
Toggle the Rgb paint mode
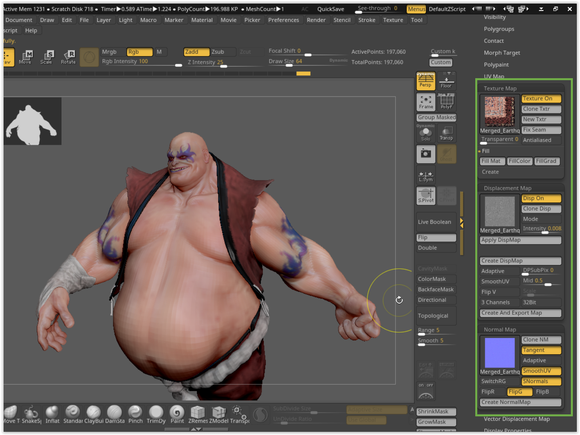click(140, 52)
